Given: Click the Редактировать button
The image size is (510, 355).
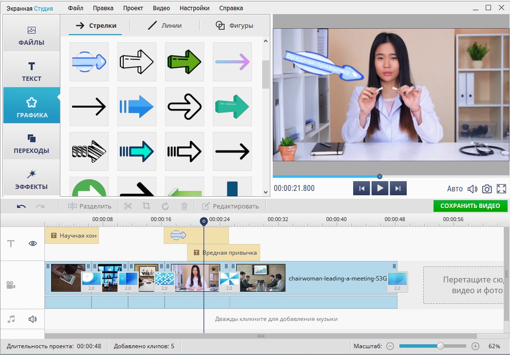Looking at the screenshot, I should (230, 206).
